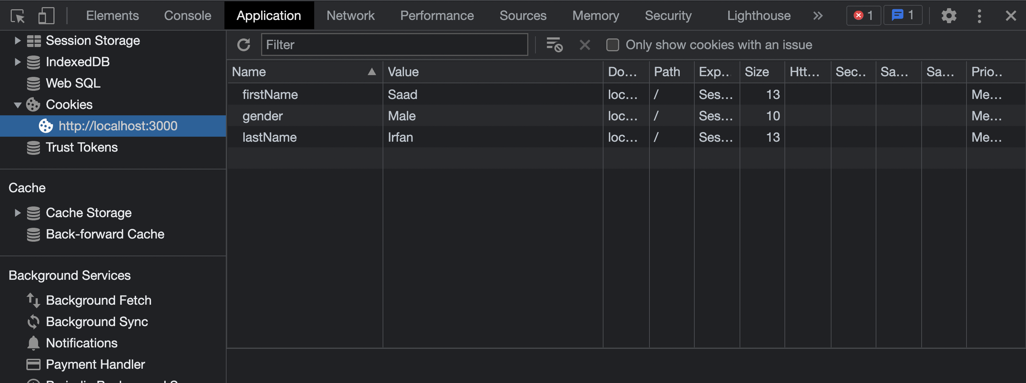Open the three-dot customize menu

coord(979,16)
